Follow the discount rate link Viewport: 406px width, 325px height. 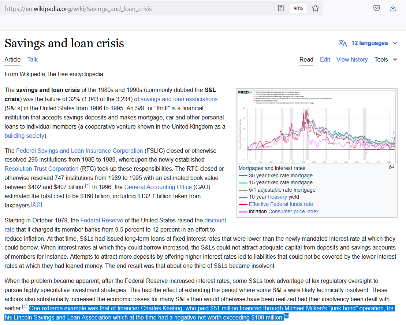coord(215,220)
